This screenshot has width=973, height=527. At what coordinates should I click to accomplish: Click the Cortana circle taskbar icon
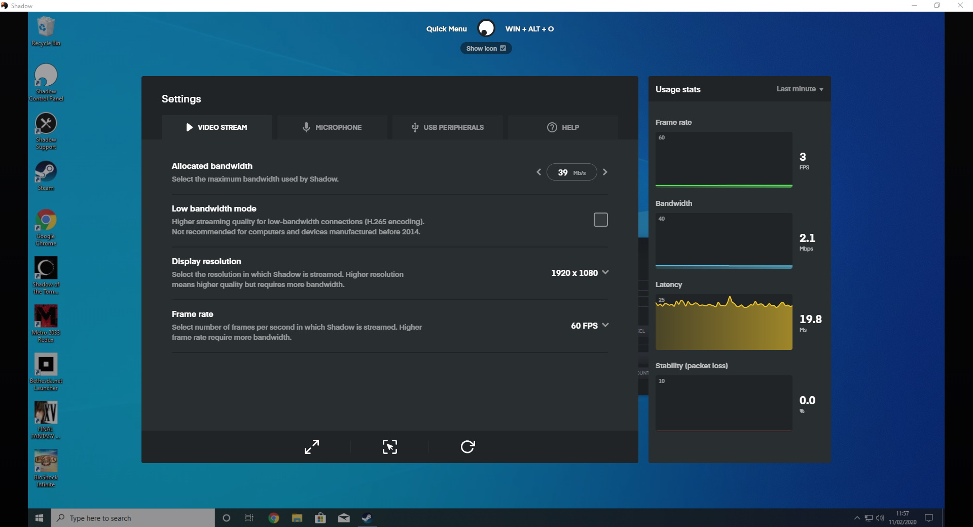(227, 518)
